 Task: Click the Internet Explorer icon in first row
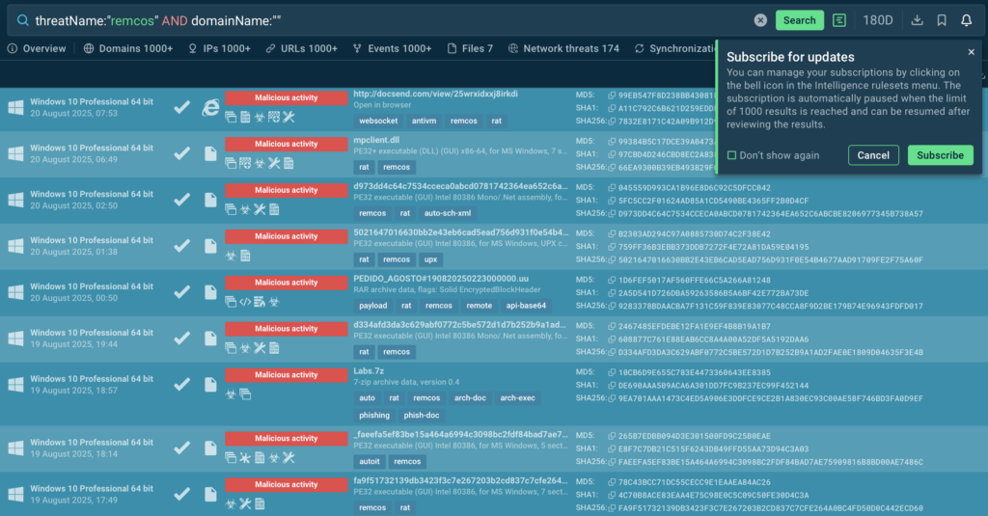click(210, 108)
